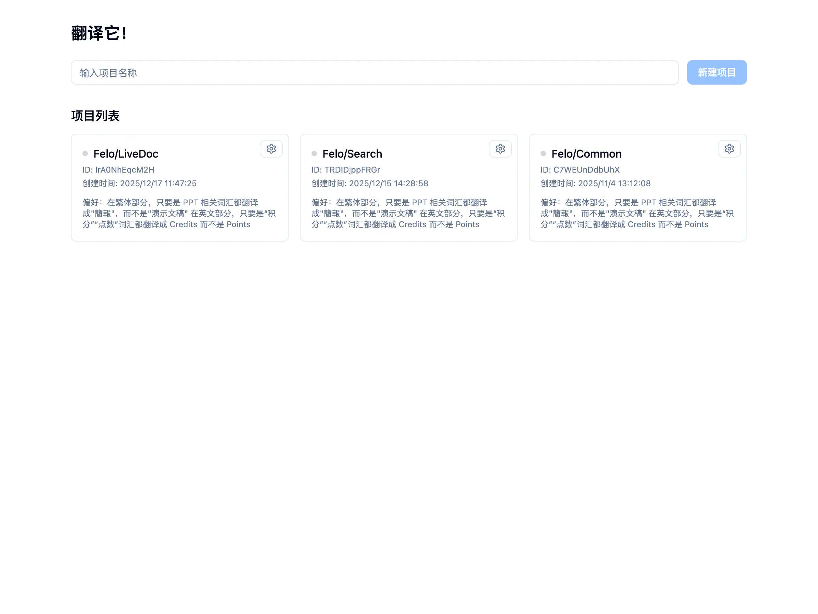Viewport: 818px width, 614px height.
Task: Click the 翻译它! page title
Action: coord(99,33)
